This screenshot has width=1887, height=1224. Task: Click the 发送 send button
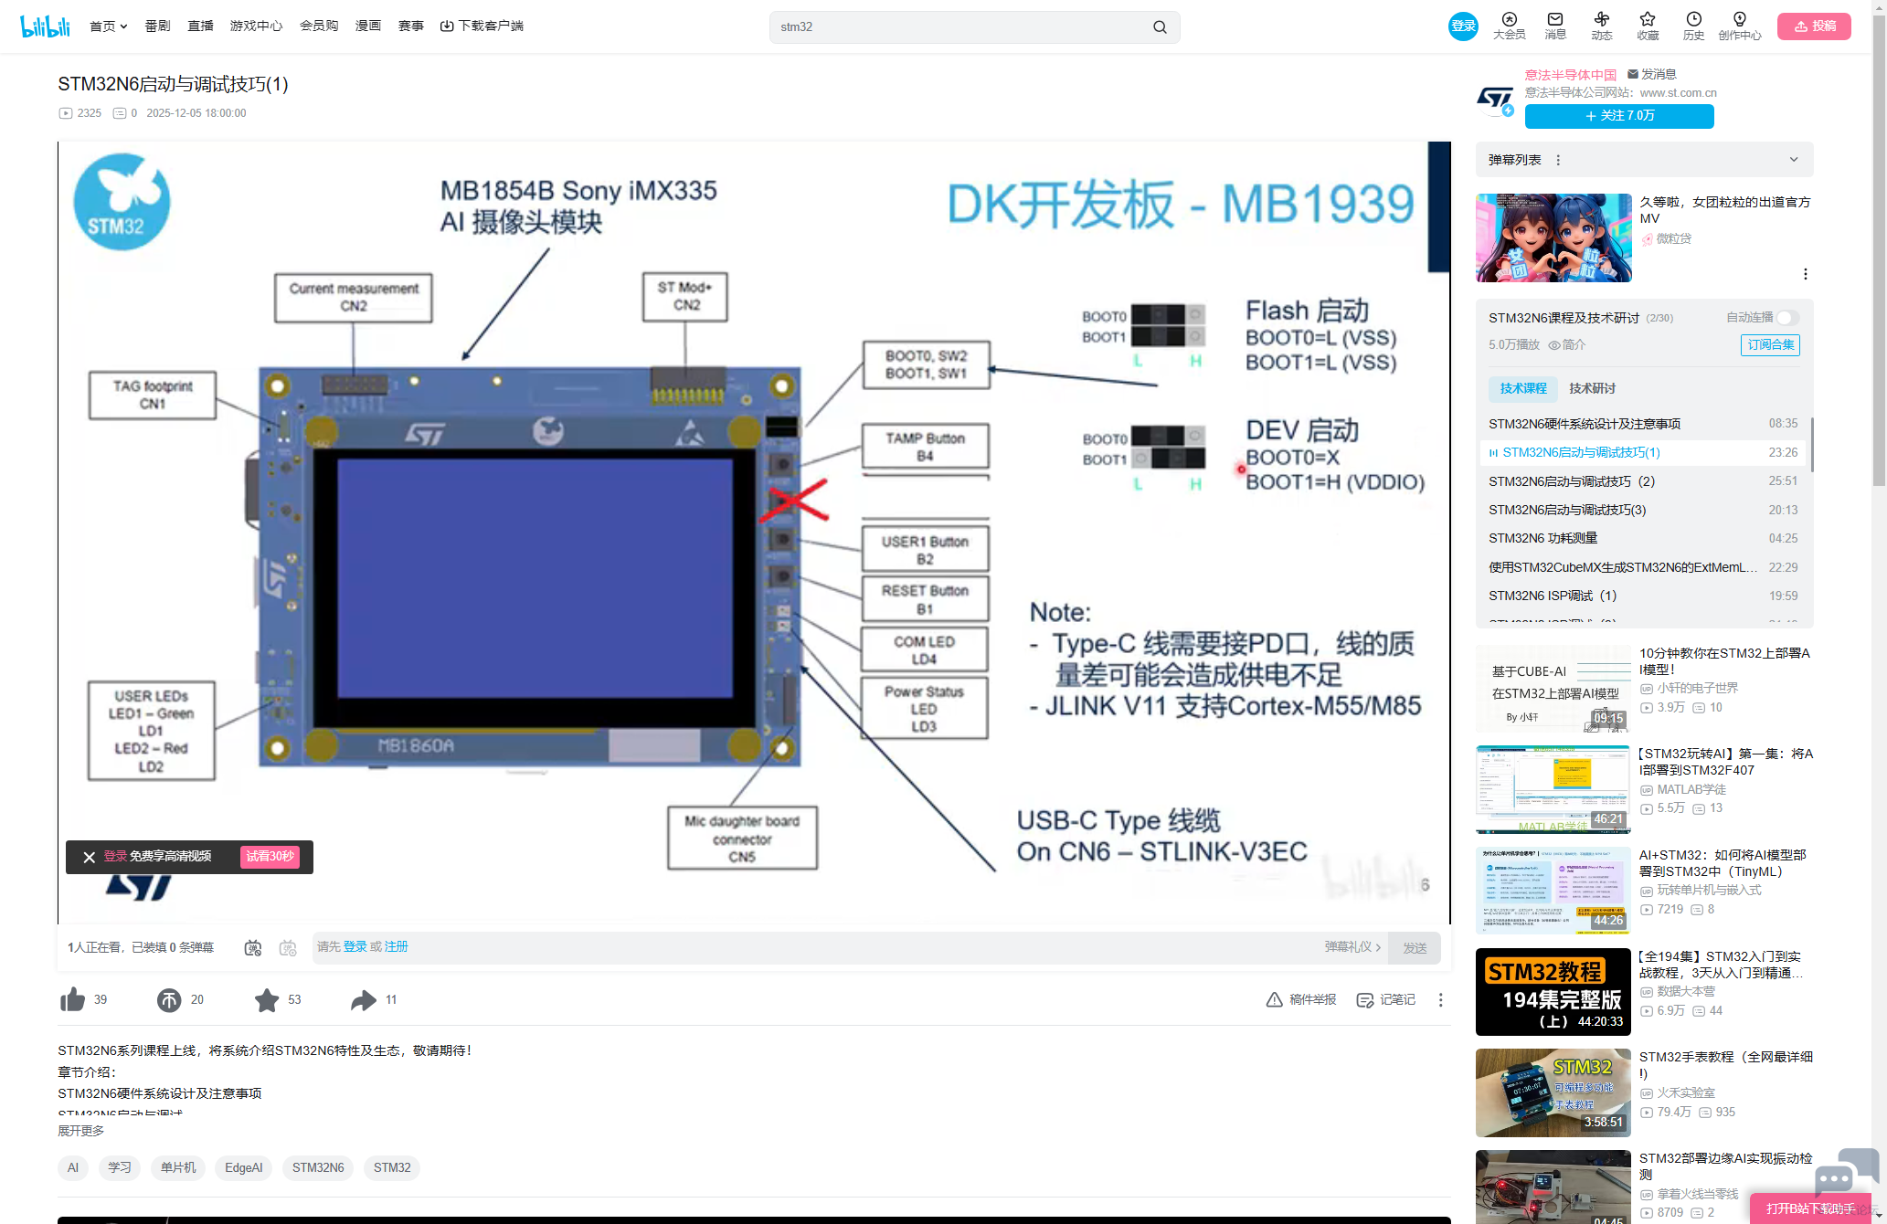[1415, 948]
